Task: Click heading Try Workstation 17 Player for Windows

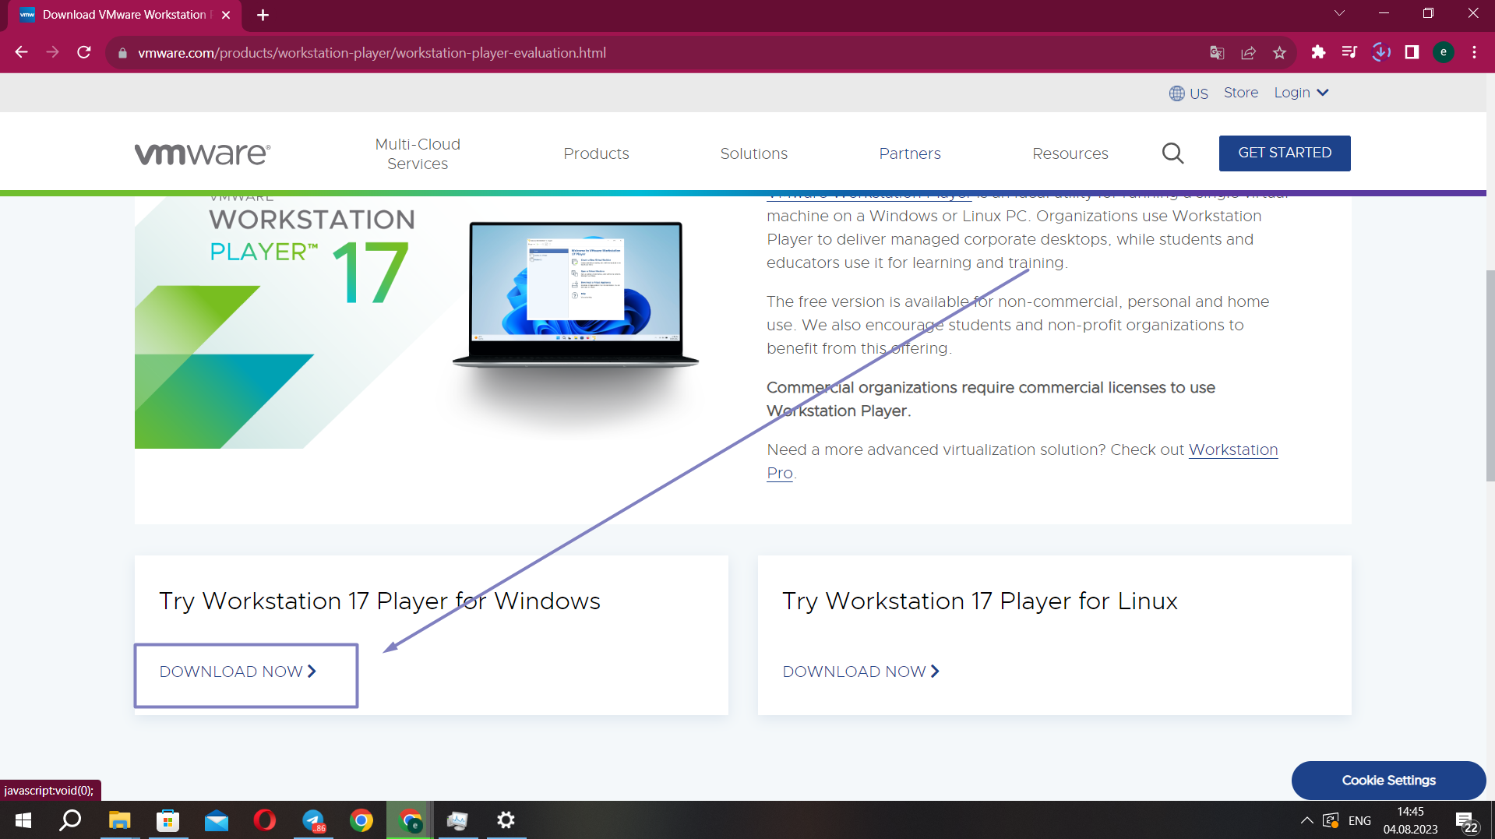Action: click(380, 601)
